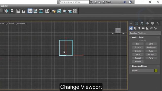Image resolution: width=162 pixels, height=91 pixels.
Task: Click the Box001 object name field
Action: [x=143, y=71]
